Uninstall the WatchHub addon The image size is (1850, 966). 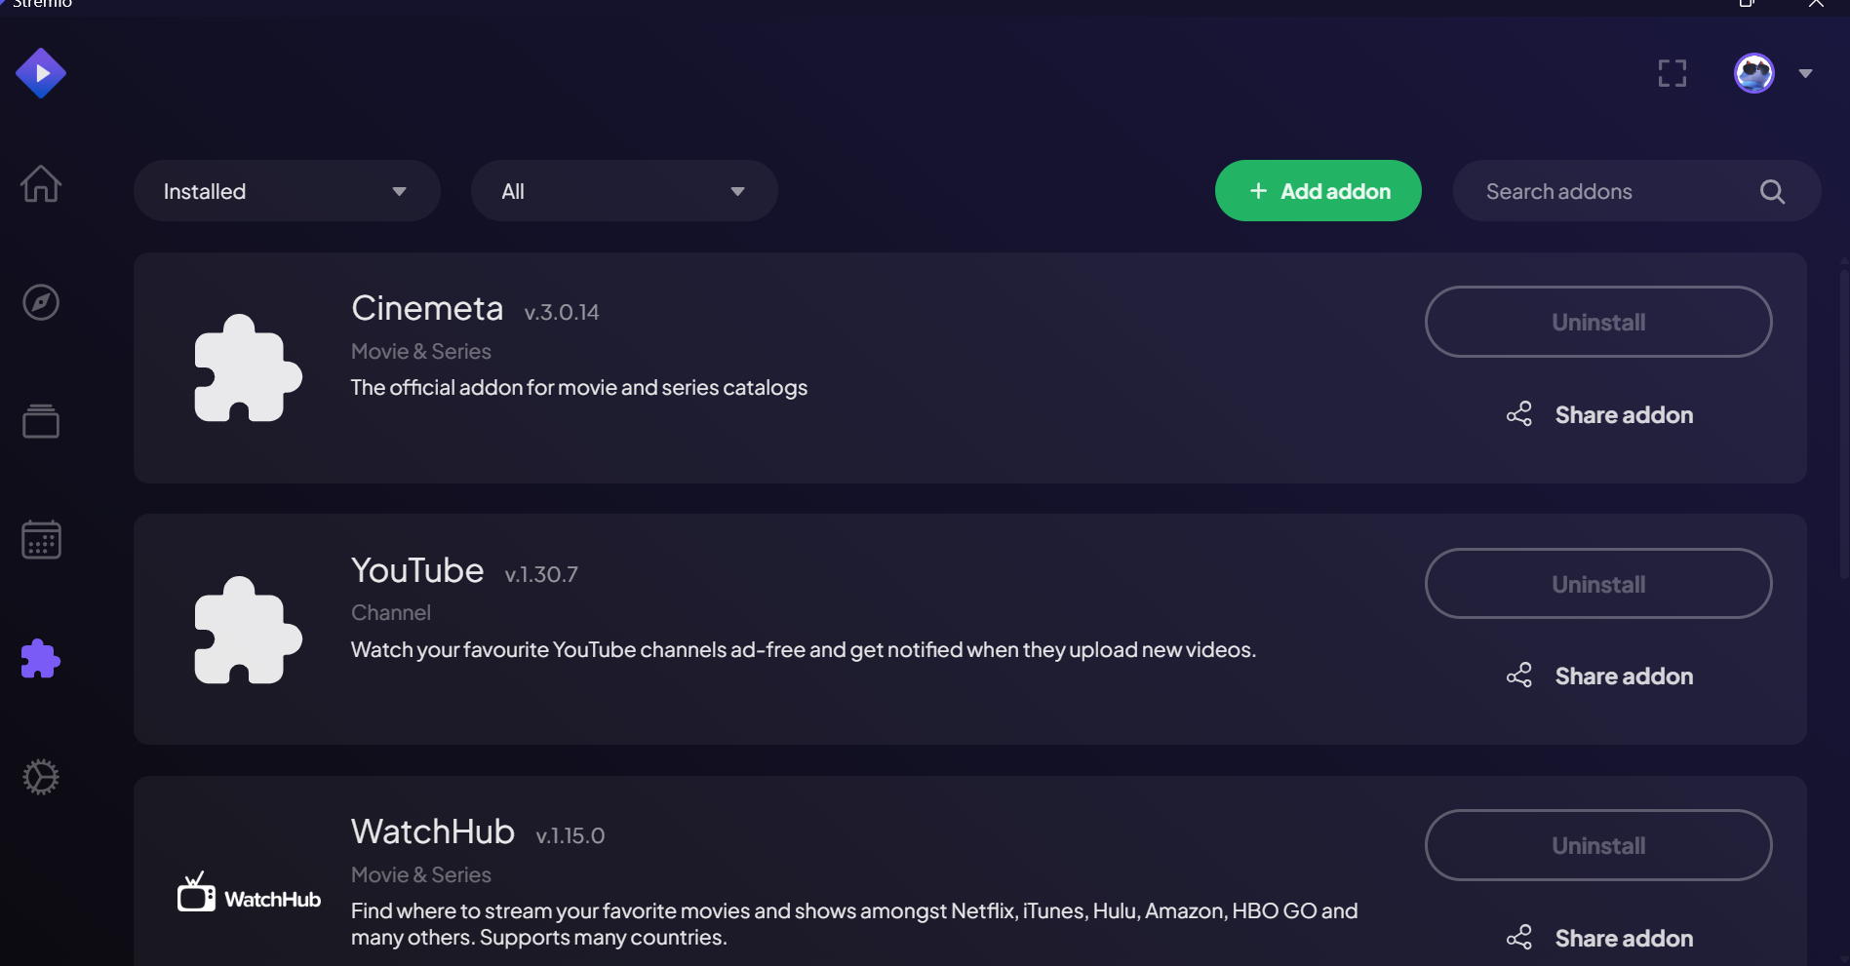point(1597,845)
